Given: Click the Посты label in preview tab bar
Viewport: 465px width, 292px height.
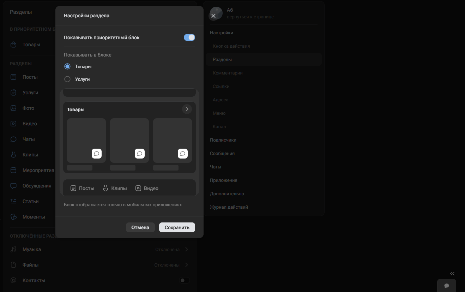Looking at the screenshot, I should pyautogui.click(x=87, y=188).
